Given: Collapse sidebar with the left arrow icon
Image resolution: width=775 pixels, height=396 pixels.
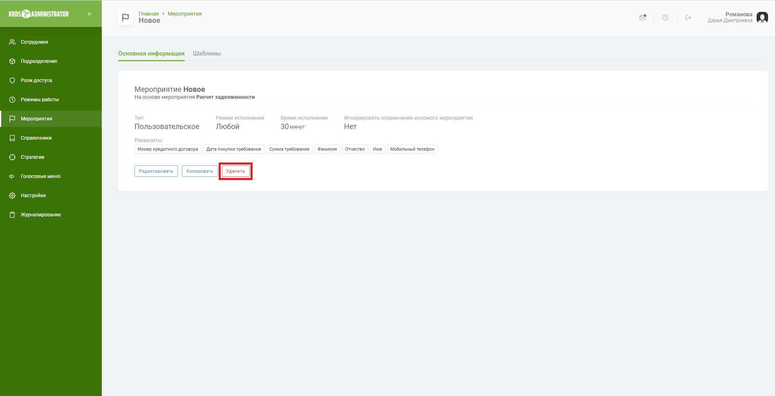Looking at the screenshot, I should pyautogui.click(x=90, y=14).
